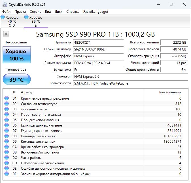Click status orb next to Составная температура
Viewport: 191px width, 183px height.
pyautogui.click(x=7, y=104)
